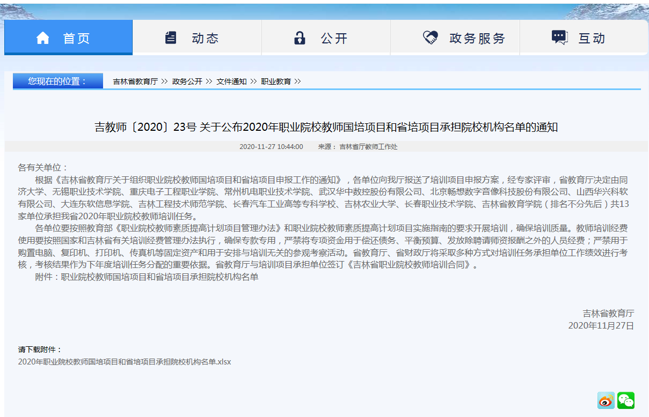The width and height of the screenshot is (649, 417).
Task: Open the 文件通知 breadcrumb link
Action: click(x=231, y=81)
